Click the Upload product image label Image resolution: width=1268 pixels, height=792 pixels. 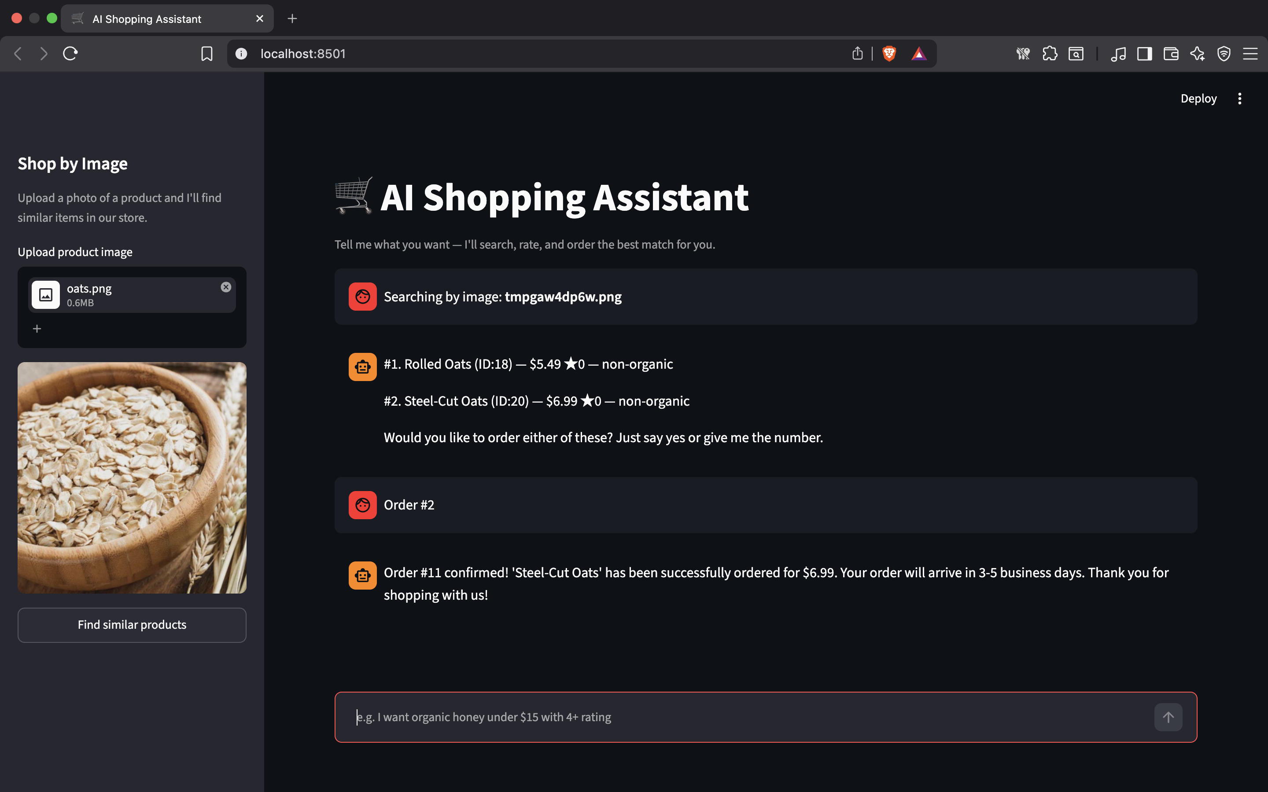[75, 252]
